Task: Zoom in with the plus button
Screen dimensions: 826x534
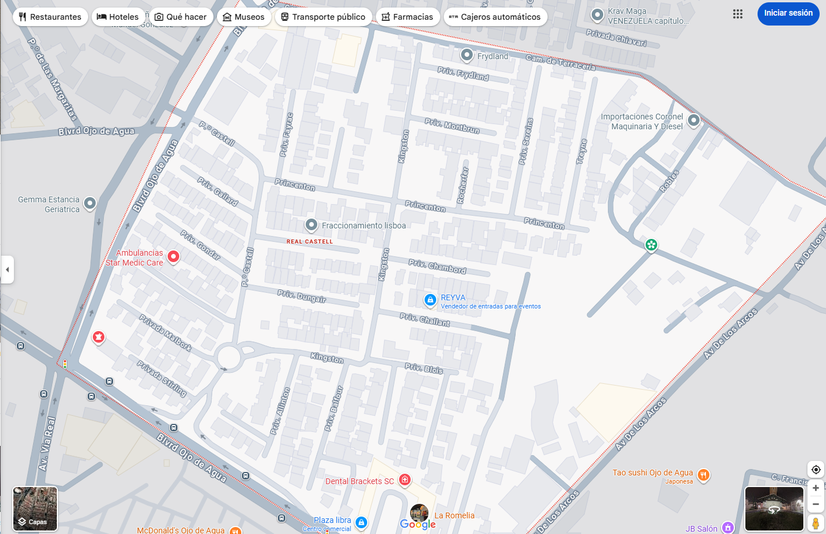Action: tap(816, 488)
